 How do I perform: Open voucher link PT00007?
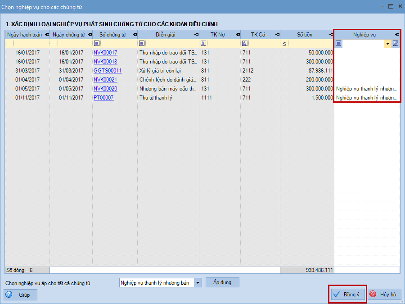103,98
